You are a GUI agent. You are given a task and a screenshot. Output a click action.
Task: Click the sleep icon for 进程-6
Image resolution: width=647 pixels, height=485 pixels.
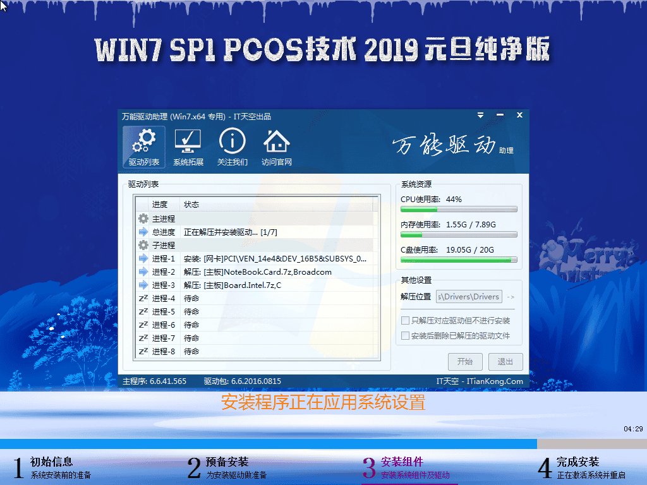click(x=143, y=325)
